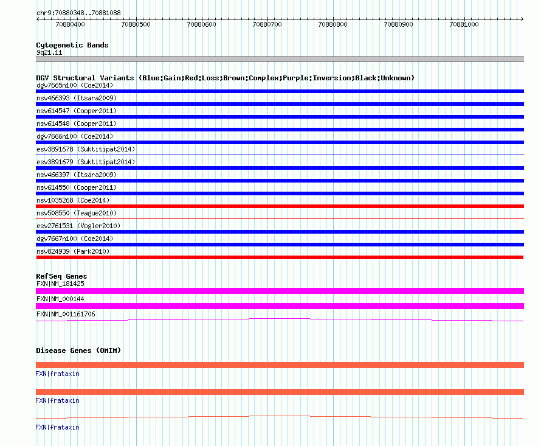541x446 pixels.
Task: Click the magenta bar under FXN|NM_000144
Action: pyautogui.click(x=280, y=306)
